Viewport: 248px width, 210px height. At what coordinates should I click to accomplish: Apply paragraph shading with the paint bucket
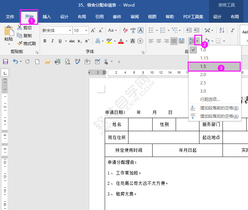(x=207, y=41)
